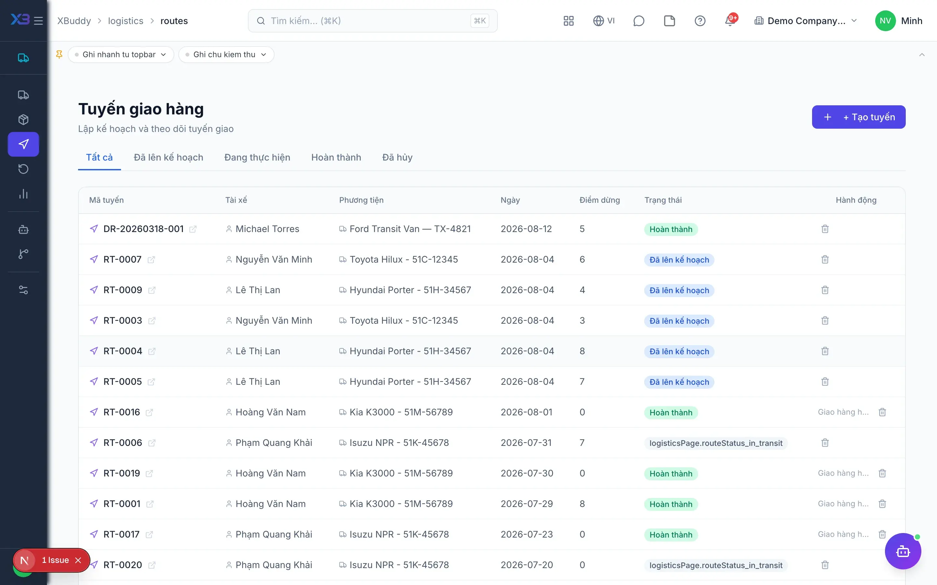Switch to the Hoàn thành tab

[336, 158]
